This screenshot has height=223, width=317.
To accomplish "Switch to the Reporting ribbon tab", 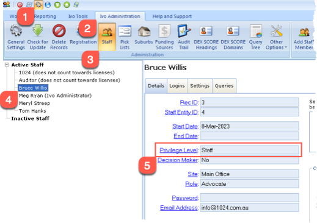I will (45, 16).
